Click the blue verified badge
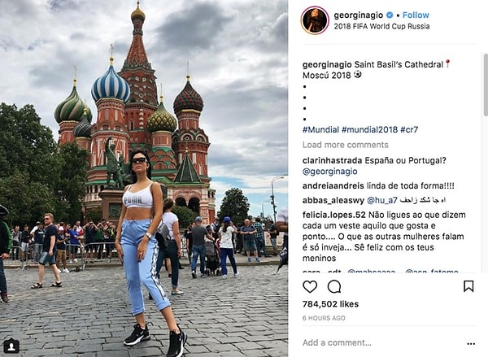The image size is (488, 357). pos(390,15)
